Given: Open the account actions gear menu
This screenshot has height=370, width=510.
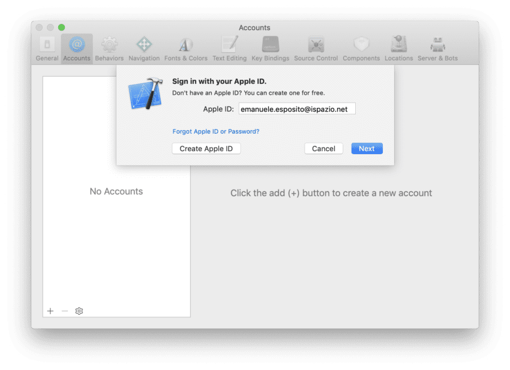Looking at the screenshot, I should tap(79, 311).
